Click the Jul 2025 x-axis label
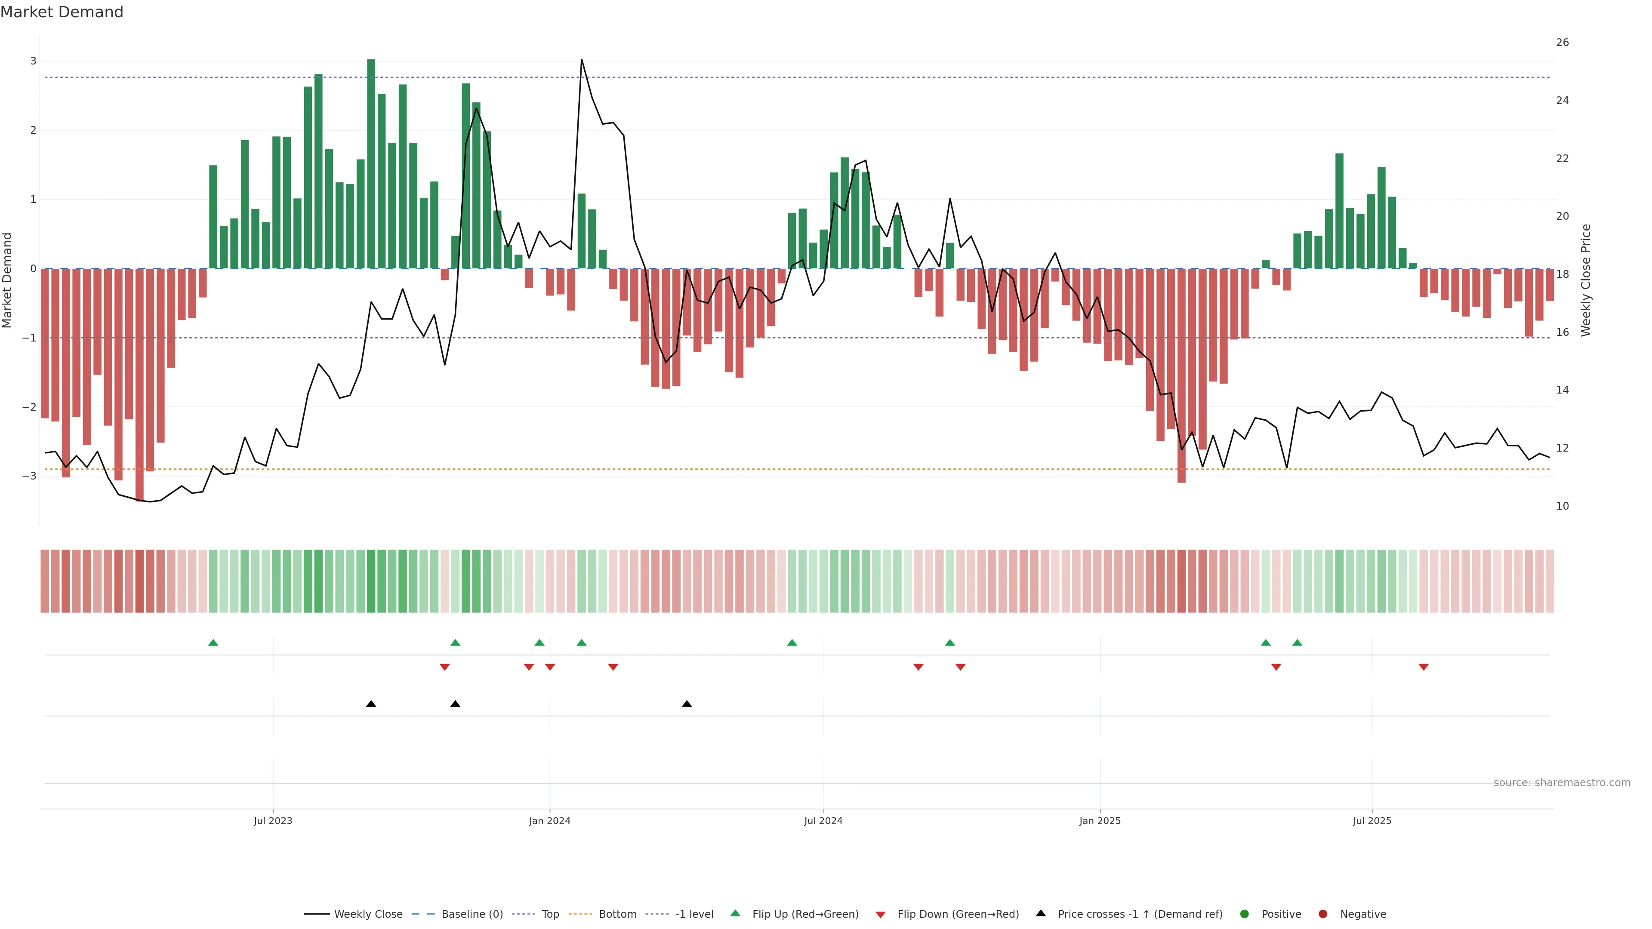This screenshot has width=1652, height=929. pyautogui.click(x=1372, y=821)
